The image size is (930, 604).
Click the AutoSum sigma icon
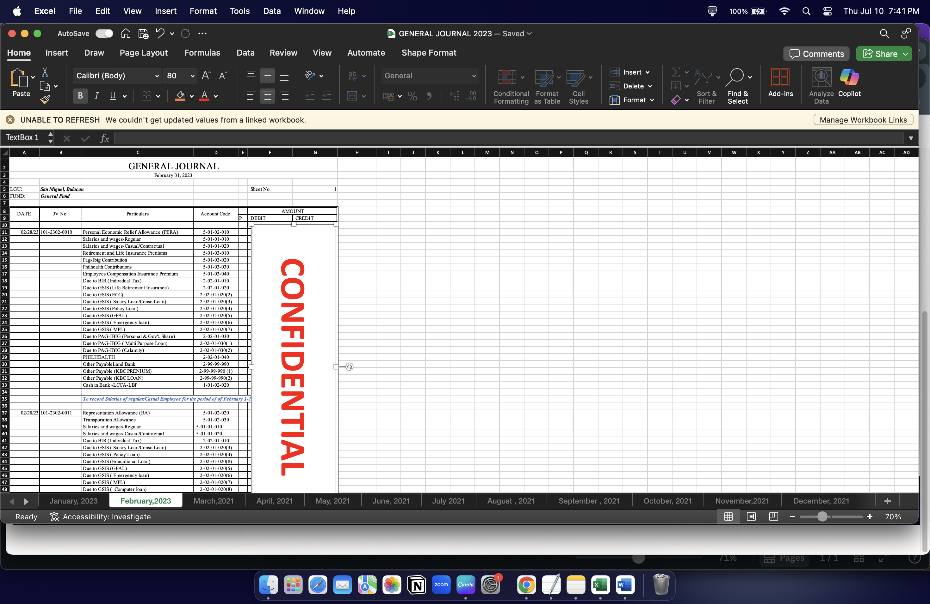tap(676, 72)
